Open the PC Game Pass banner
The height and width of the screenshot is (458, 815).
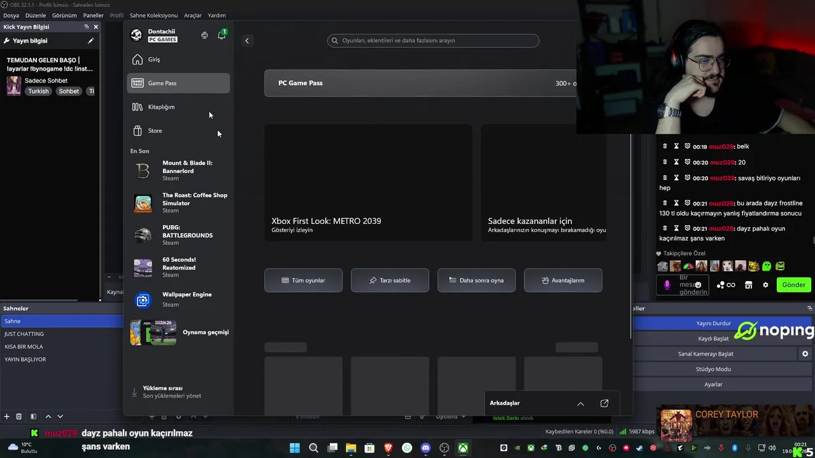click(420, 83)
